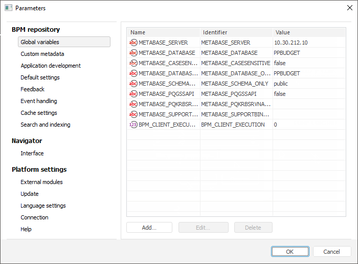The image size is (358, 264).
Task: Click the string icon beside METABASE_DATABASE name
Action: pos(133,53)
